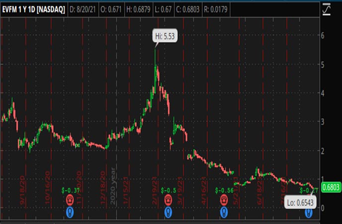Click the low value L: 0.67
The image size is (342, 224).
tap(163, 9)
